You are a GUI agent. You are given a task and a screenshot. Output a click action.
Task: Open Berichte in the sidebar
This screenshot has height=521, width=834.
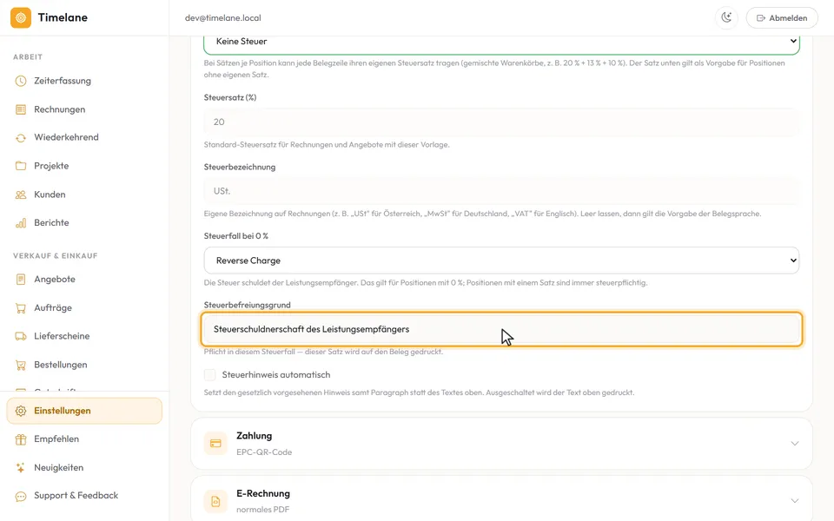coord(84,223)
